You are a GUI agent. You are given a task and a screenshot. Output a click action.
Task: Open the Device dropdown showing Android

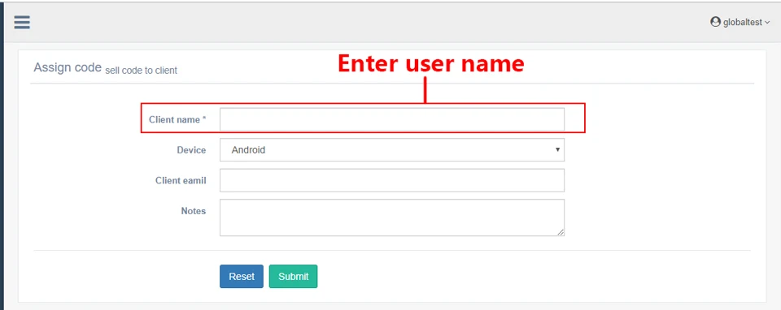click(392, 149)
